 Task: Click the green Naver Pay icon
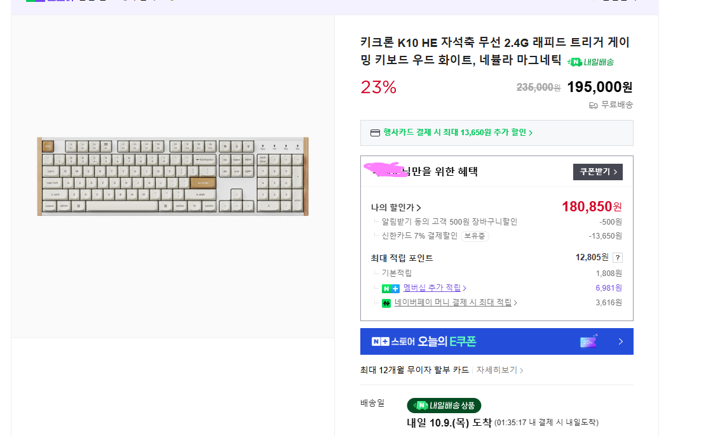[386, 303]
